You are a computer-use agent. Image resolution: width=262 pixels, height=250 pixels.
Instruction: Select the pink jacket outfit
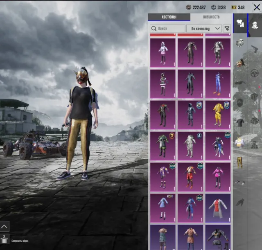218,177
